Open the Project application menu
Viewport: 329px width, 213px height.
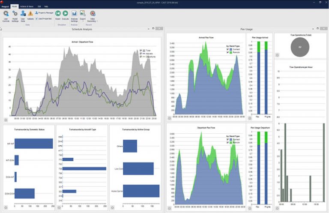pos(5,7)
